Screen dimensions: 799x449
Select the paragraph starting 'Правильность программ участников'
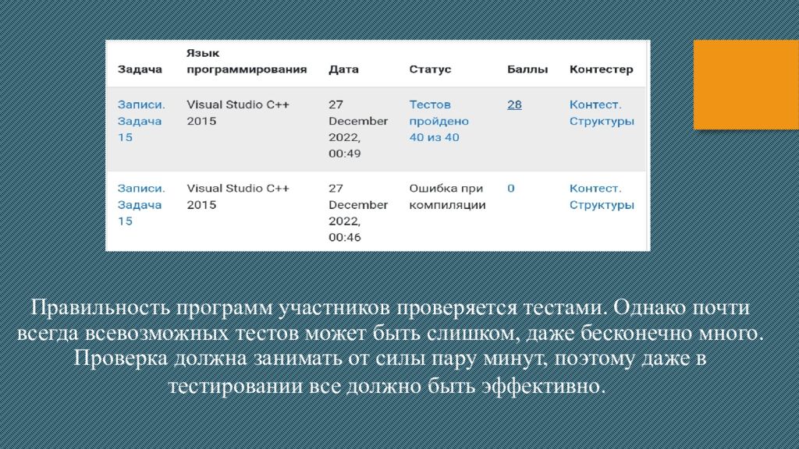point(390,346)
